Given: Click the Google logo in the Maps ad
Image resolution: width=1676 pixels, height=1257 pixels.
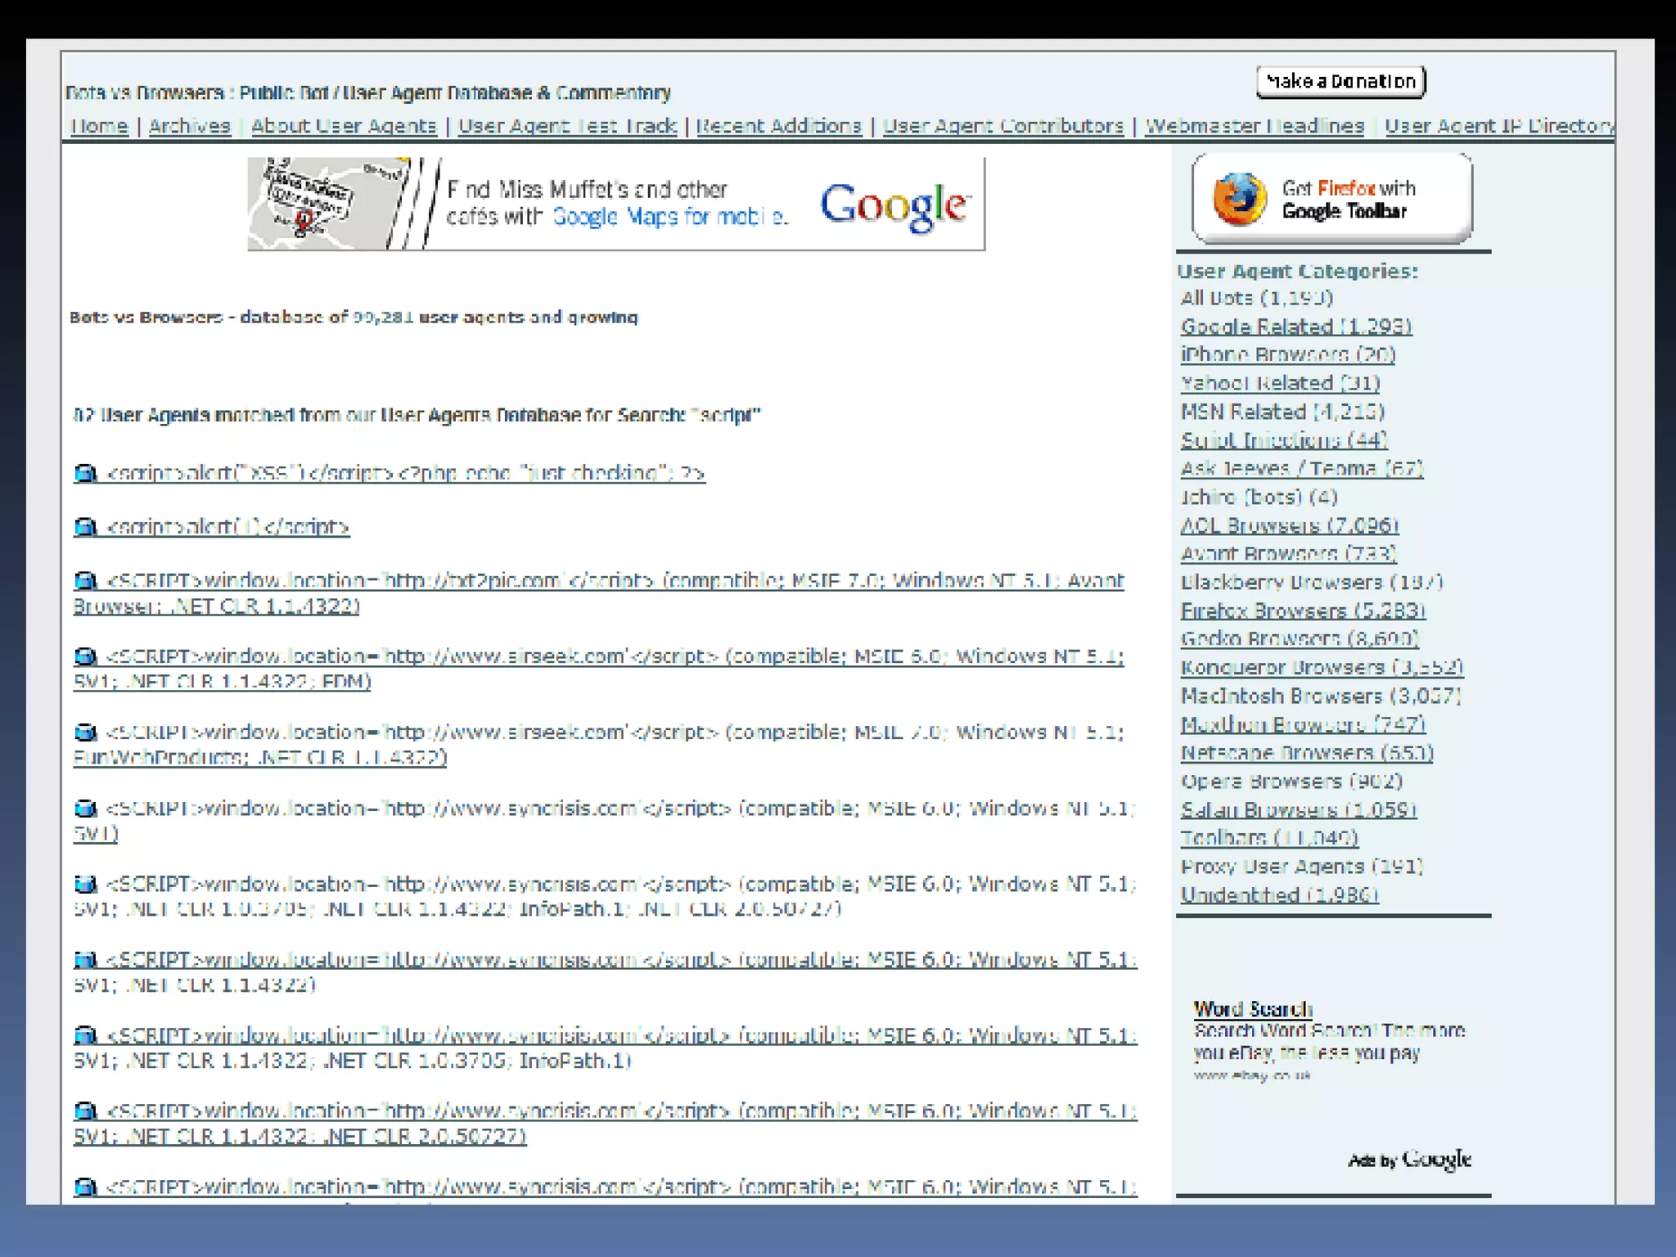Looking at the screenshot, I should click(894, 205).
